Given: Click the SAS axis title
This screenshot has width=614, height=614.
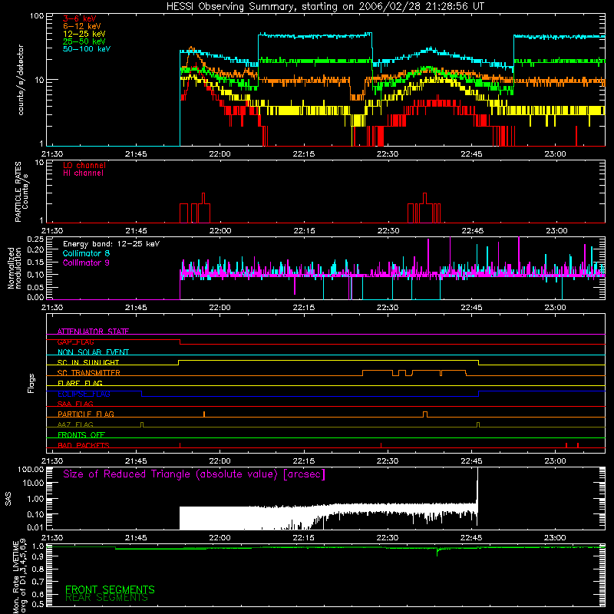Looking at the screenshot, I should click(8, 499).
